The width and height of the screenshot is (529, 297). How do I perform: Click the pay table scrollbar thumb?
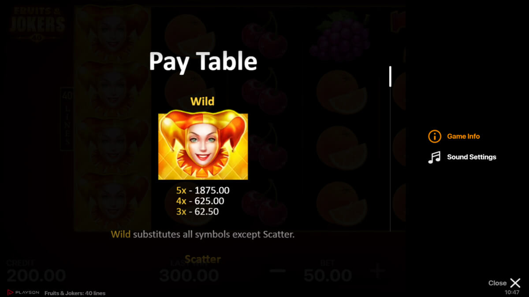click(x=390, y=76)
